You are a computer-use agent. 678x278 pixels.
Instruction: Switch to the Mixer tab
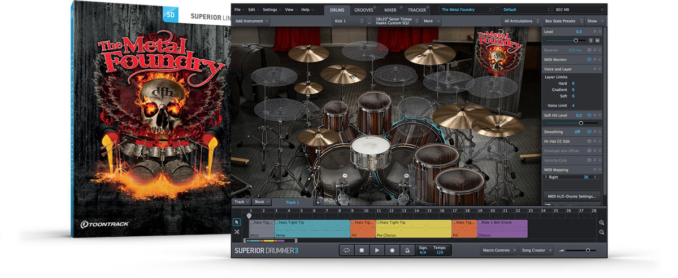[391, 10]
